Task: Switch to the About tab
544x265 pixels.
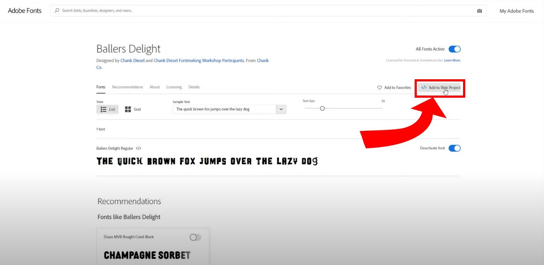Action: coord(154,87)
